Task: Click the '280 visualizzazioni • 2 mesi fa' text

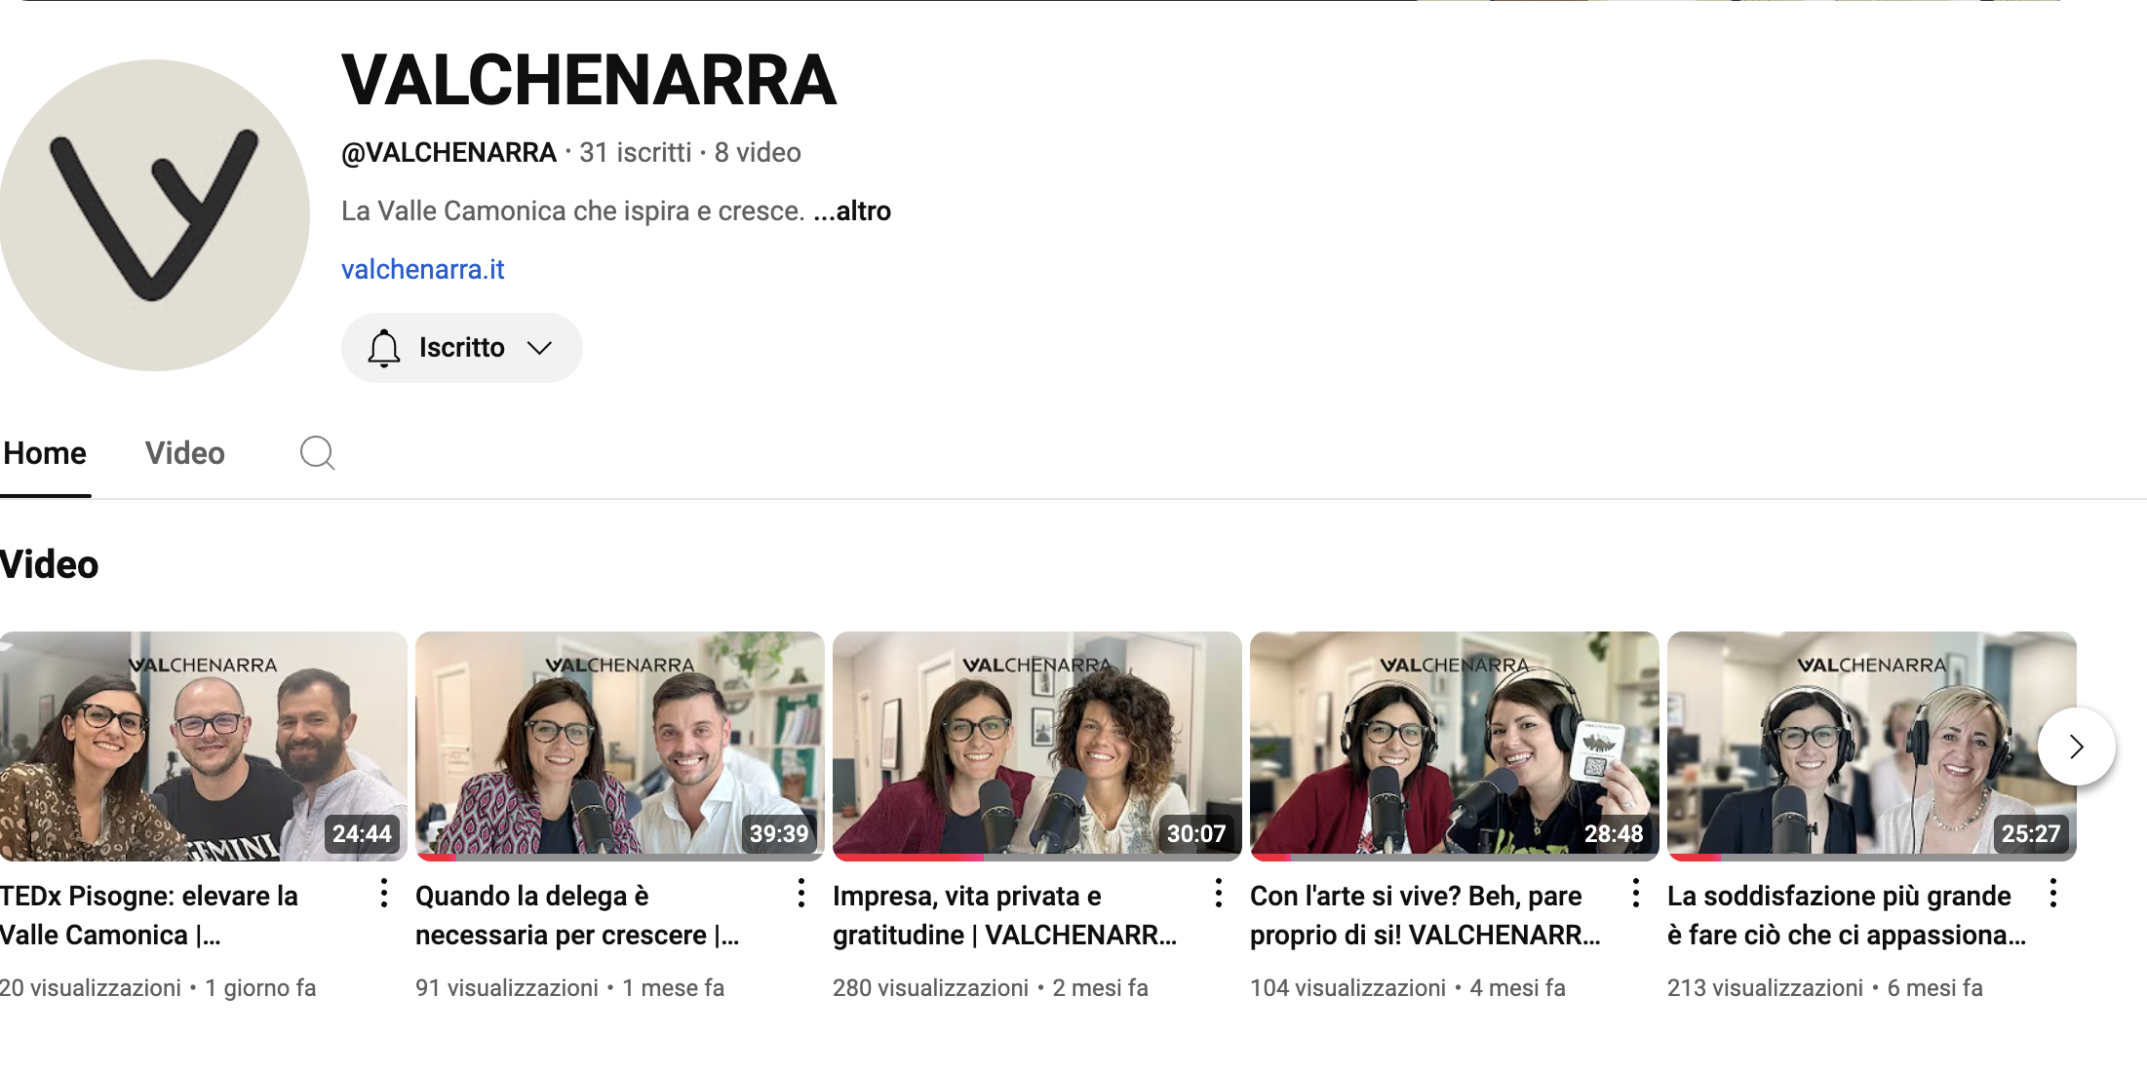Action: coord(991,988)
